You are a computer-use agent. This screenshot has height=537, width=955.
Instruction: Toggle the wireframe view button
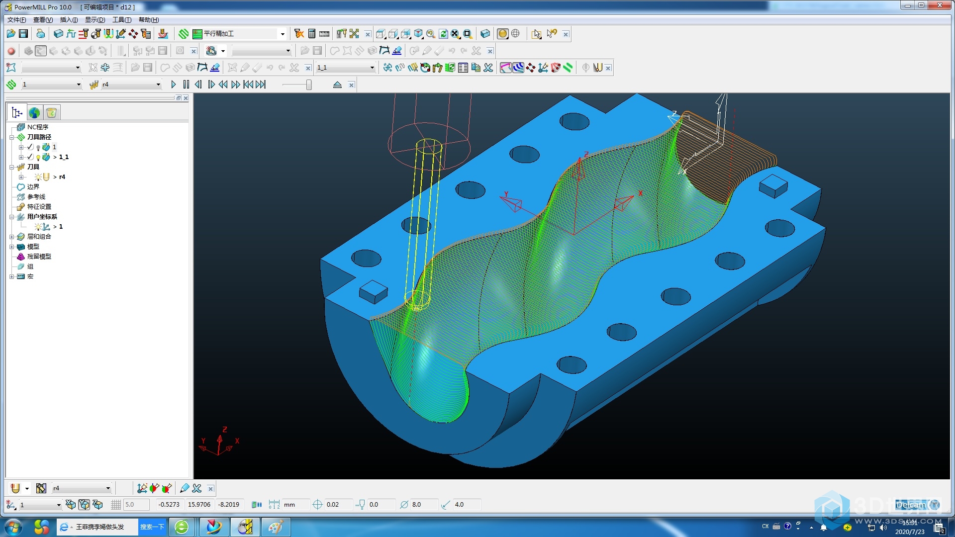pos(515,34)
